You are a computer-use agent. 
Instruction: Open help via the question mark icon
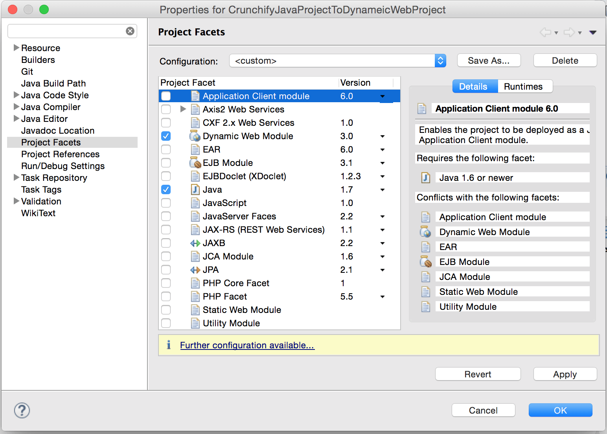pos(22,410)
